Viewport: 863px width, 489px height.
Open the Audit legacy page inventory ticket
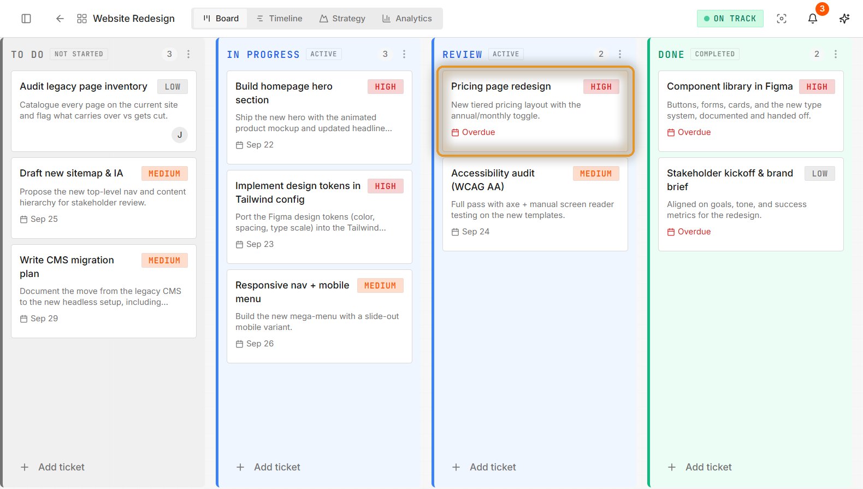tap(104, 111)
